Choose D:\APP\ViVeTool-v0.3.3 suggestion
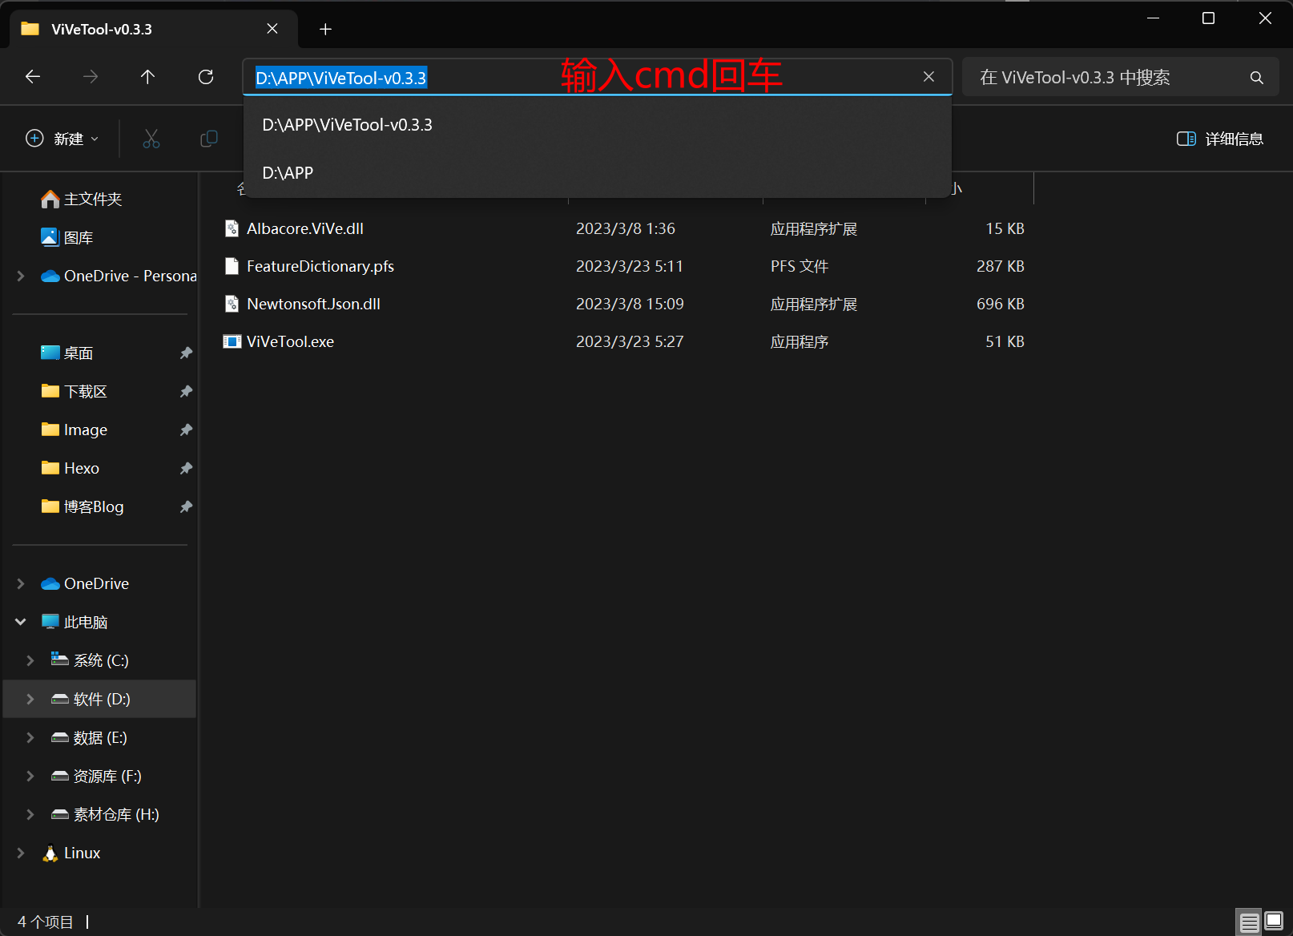 (x=598, y=125)
